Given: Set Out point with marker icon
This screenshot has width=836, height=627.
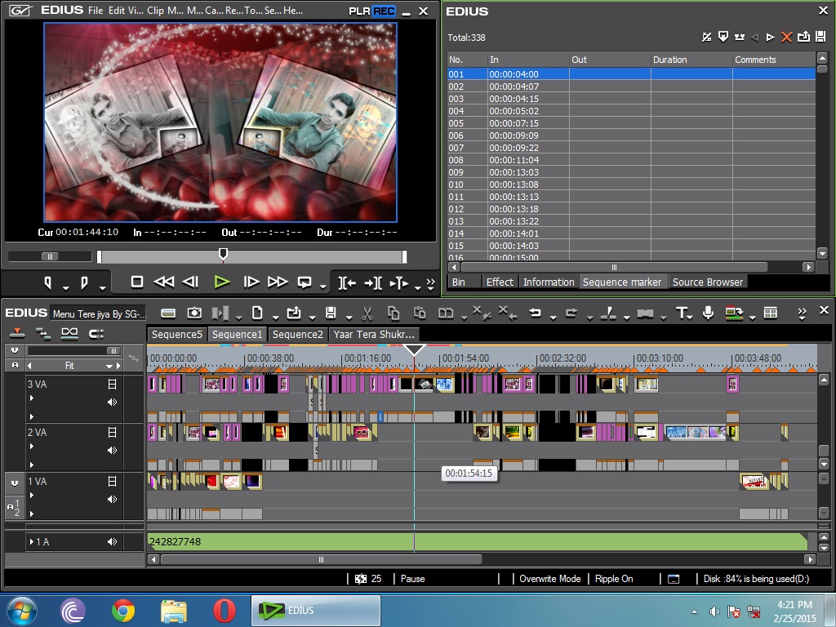Looking at the screenshot, I should pyautogui.click(x=84, y=282).
